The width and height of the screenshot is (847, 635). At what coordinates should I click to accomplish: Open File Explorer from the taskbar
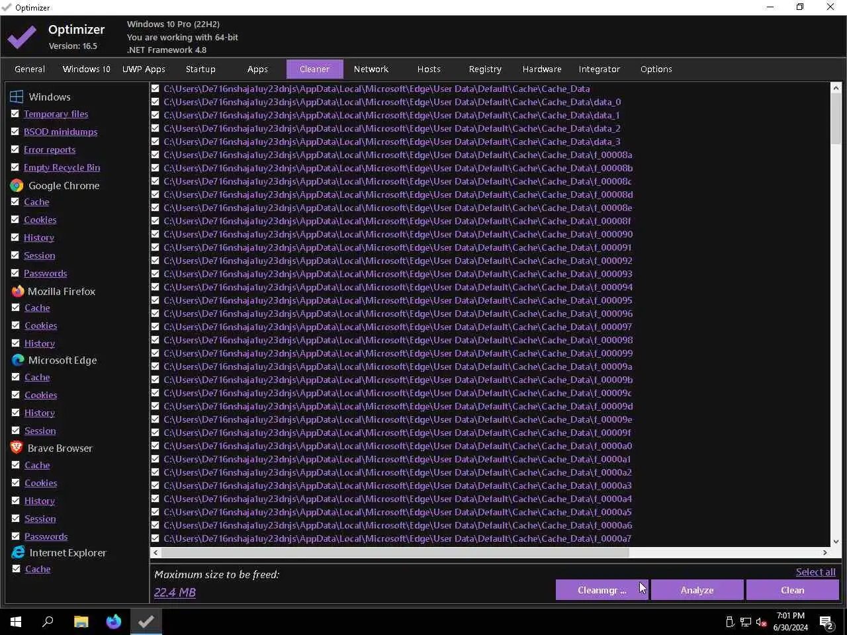(x=81, y=622)
